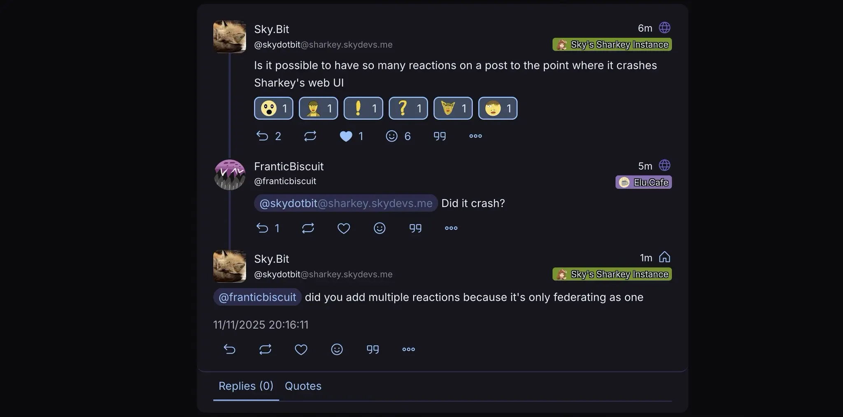Boost the first Sky.Bit post
This screenshot has width=843, height=417.
[310, 136]
